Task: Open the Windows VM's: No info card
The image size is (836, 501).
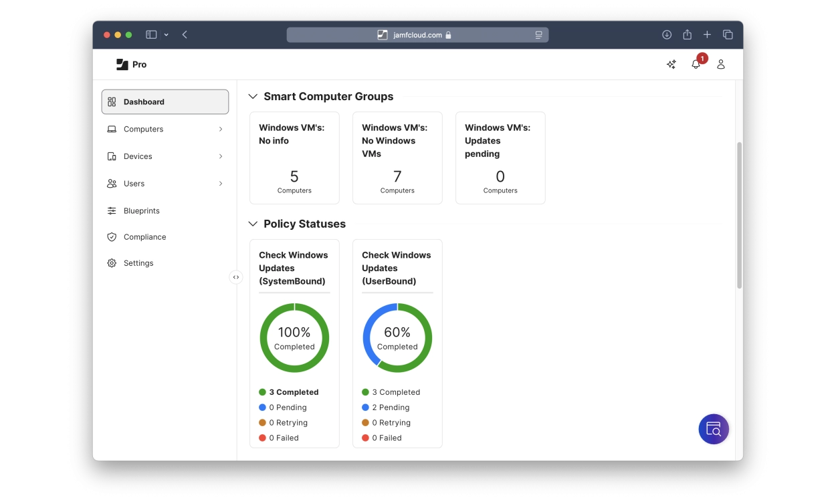Action: (294, 158)
